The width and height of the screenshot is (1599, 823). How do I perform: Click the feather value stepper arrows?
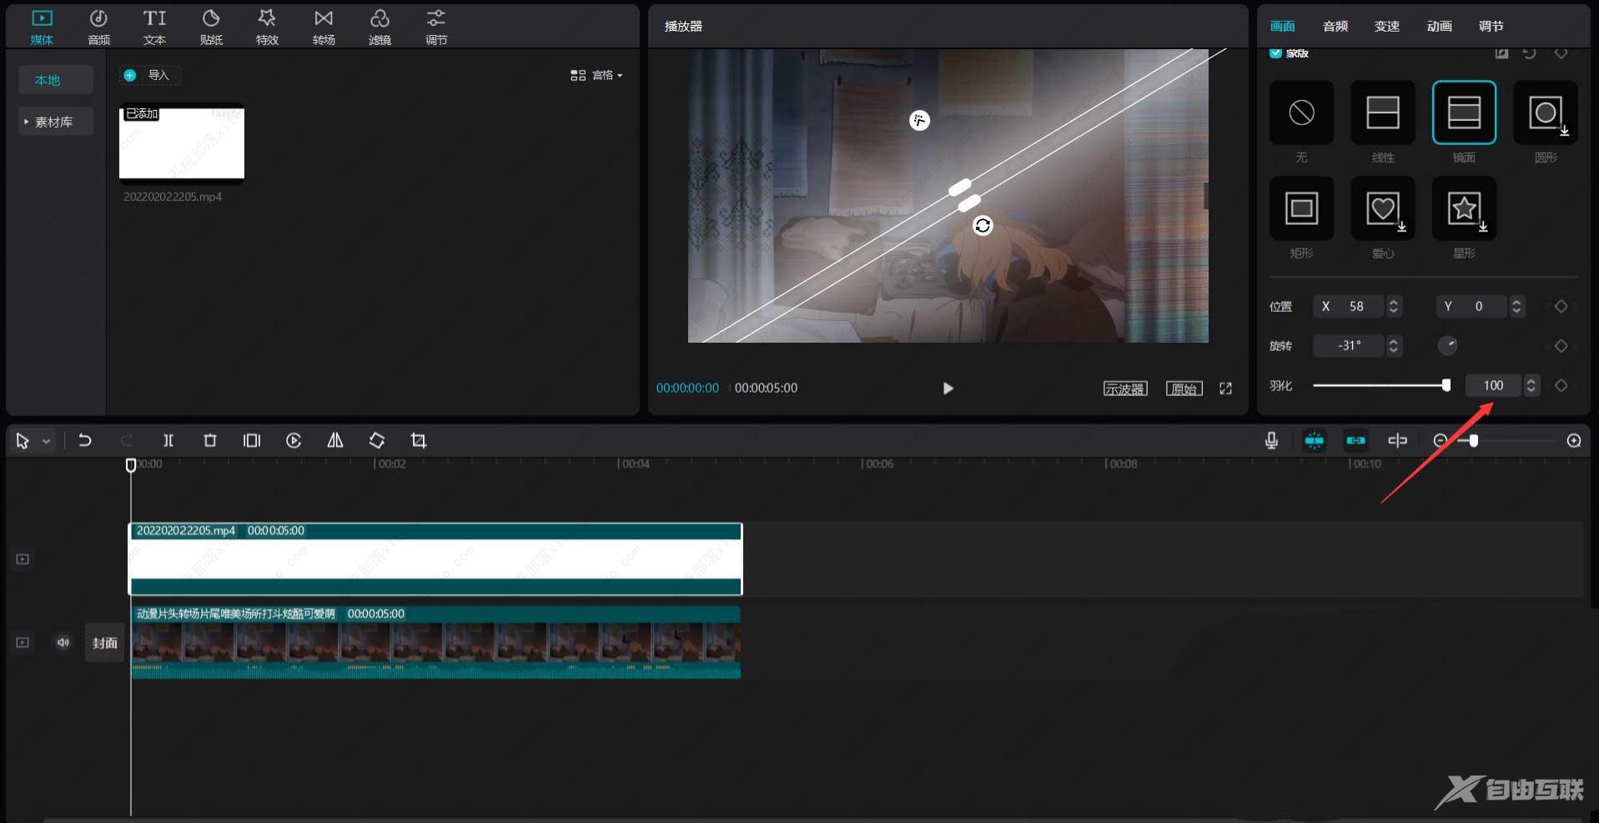pyautogui.click(x=1531, y=385)
